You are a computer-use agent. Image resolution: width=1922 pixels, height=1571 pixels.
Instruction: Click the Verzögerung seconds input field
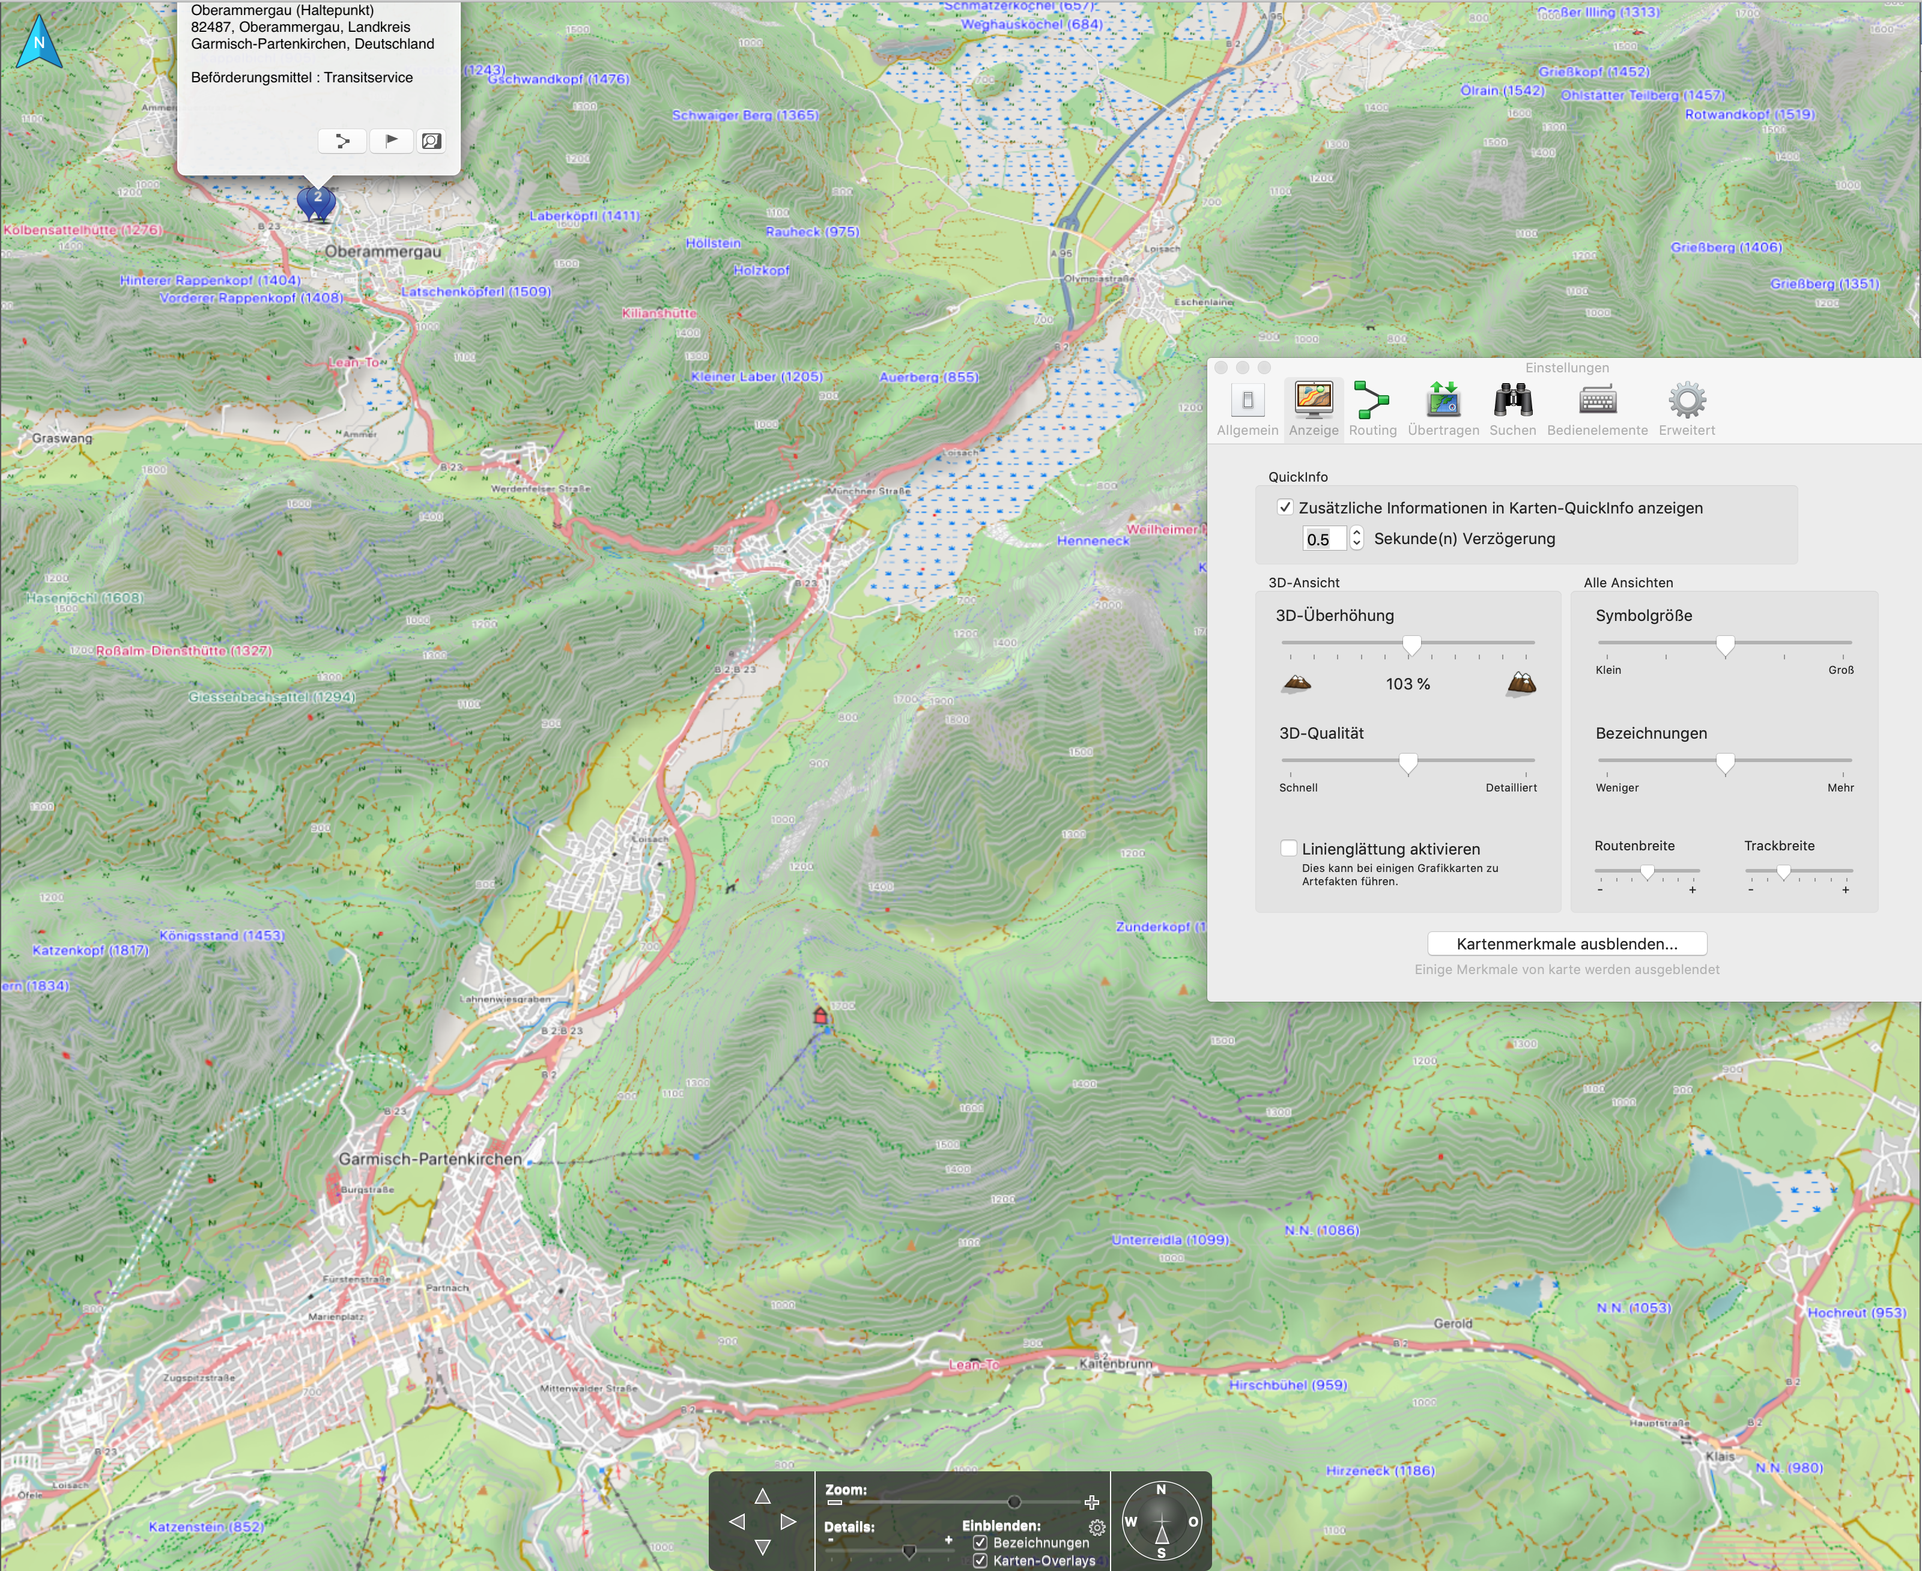coord(1323,539)
